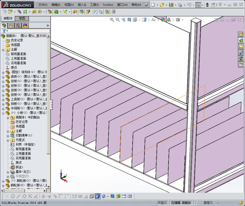Toggle section view in bottom toolbar
Image resolution: width=245 pixels, height=206 pixels.
[x=112, y=196]
